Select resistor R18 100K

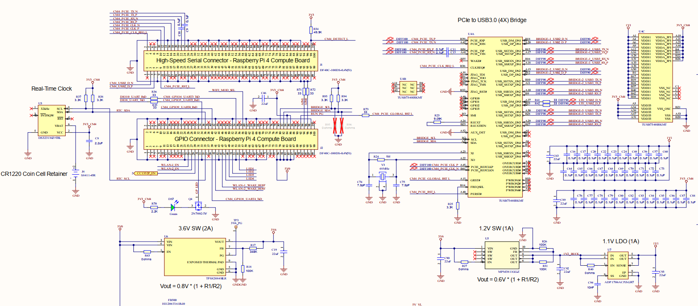(243, 269)
